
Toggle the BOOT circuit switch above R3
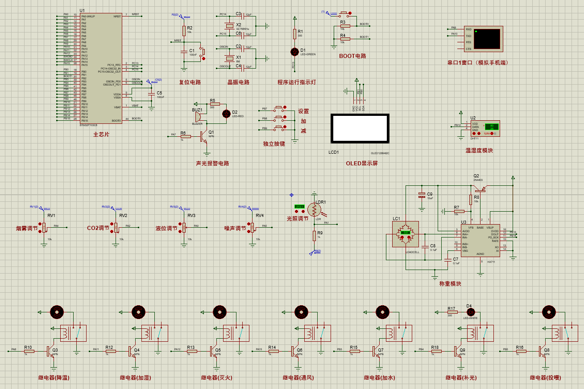pyautogui.click(x=344, y=13)
